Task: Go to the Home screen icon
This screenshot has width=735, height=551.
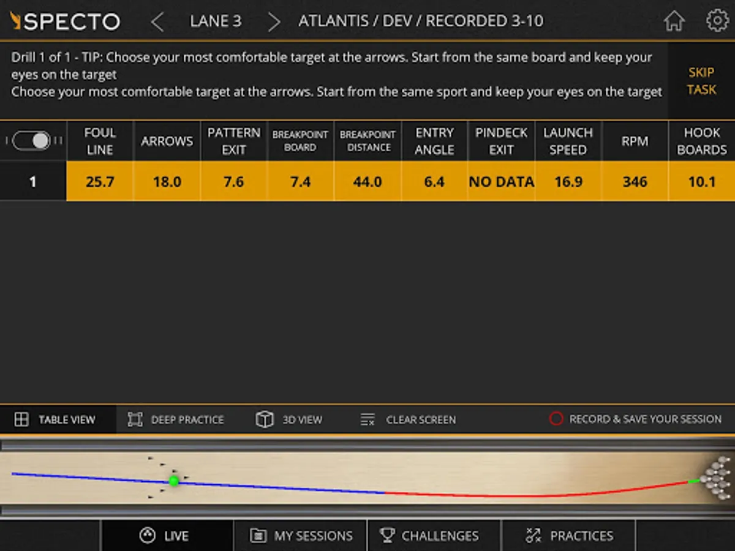Action: [674, 21]
